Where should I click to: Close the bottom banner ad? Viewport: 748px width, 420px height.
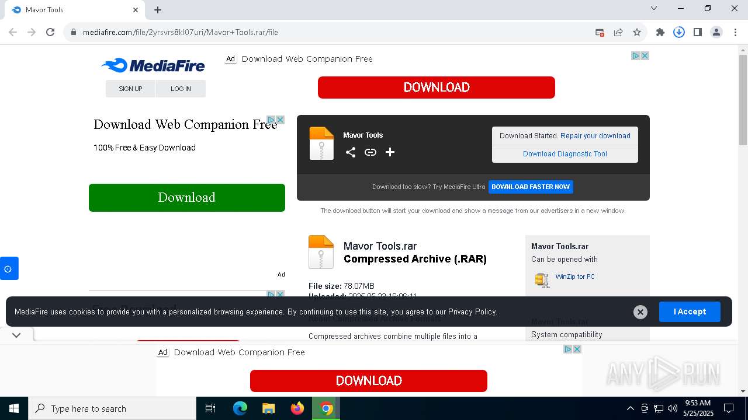click(x=577, y=349)
